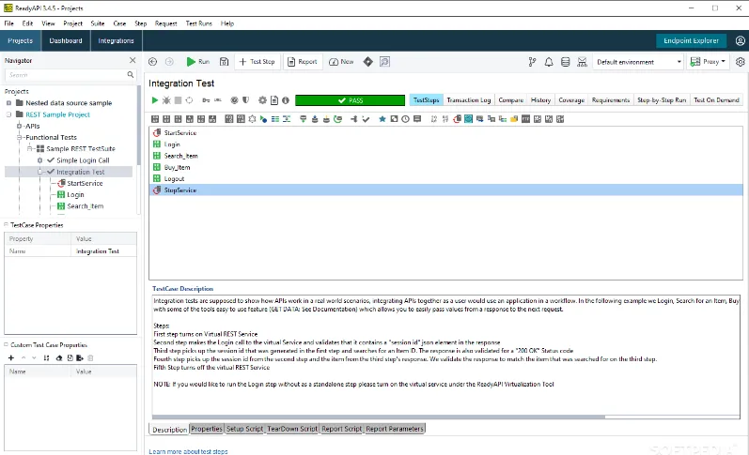This screenshot has width=749, height=455.
Task: Collapse REST Sample Project node
Action: (8, 114)
